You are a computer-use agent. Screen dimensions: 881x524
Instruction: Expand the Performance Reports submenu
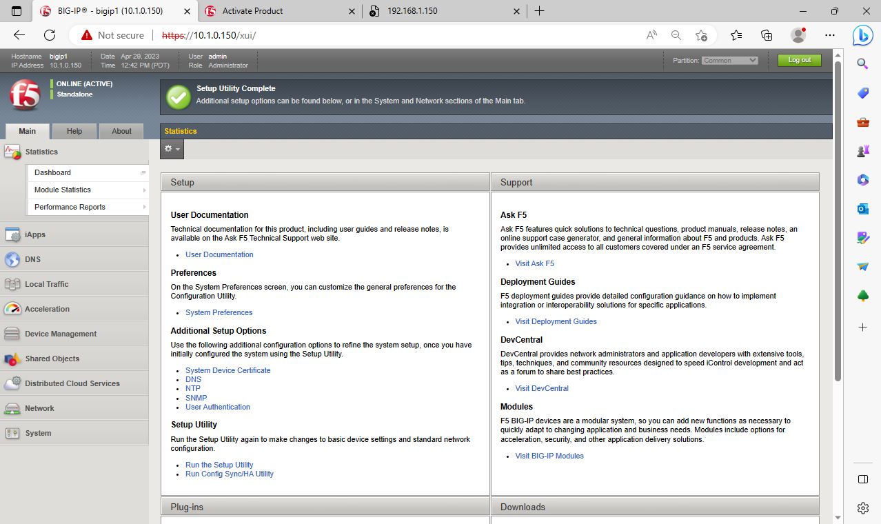pos(88,207)
